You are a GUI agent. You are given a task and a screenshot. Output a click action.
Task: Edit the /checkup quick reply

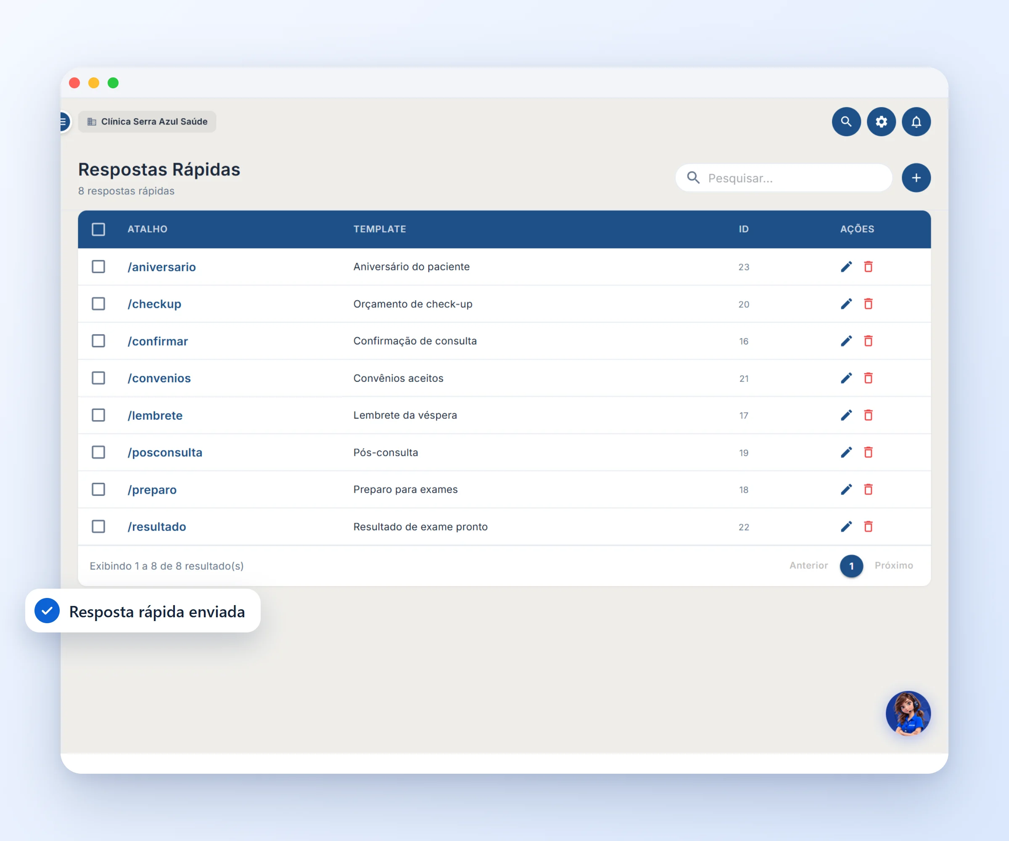click(847, 304)
